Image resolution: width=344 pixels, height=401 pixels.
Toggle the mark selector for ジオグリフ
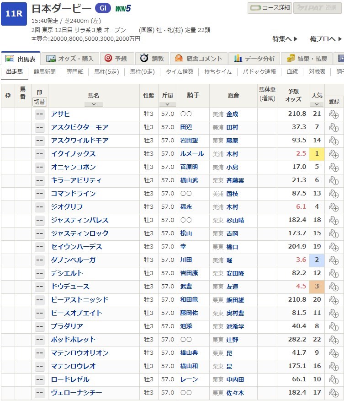[40, 207]
